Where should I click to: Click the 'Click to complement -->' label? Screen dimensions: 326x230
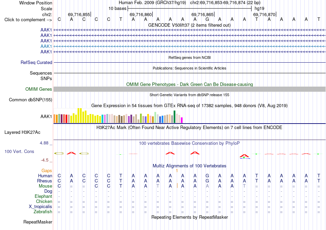point(28,20)
